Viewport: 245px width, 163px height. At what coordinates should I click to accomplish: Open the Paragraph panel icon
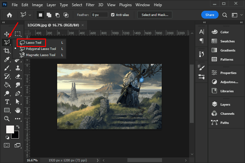202,41
